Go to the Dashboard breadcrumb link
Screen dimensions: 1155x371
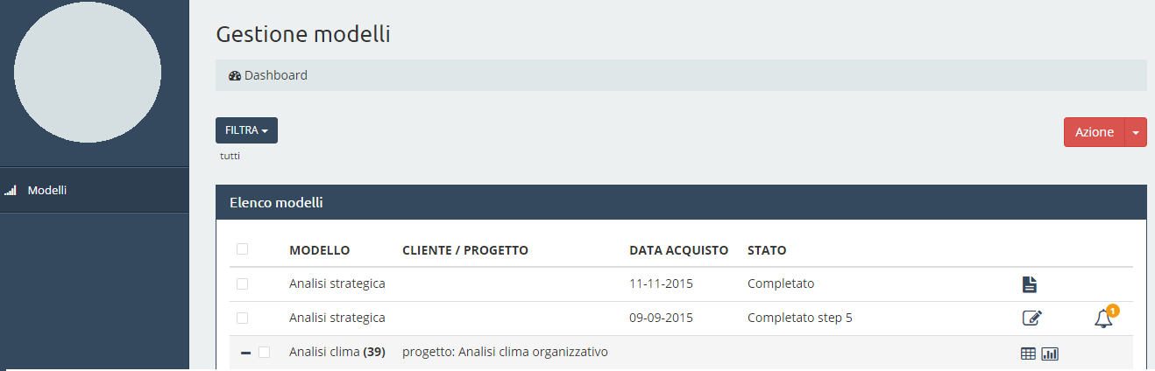coord(275,75)
